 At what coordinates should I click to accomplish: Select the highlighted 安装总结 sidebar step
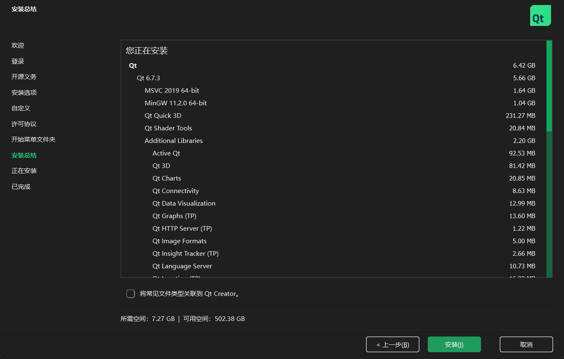(x=24, y=155)
